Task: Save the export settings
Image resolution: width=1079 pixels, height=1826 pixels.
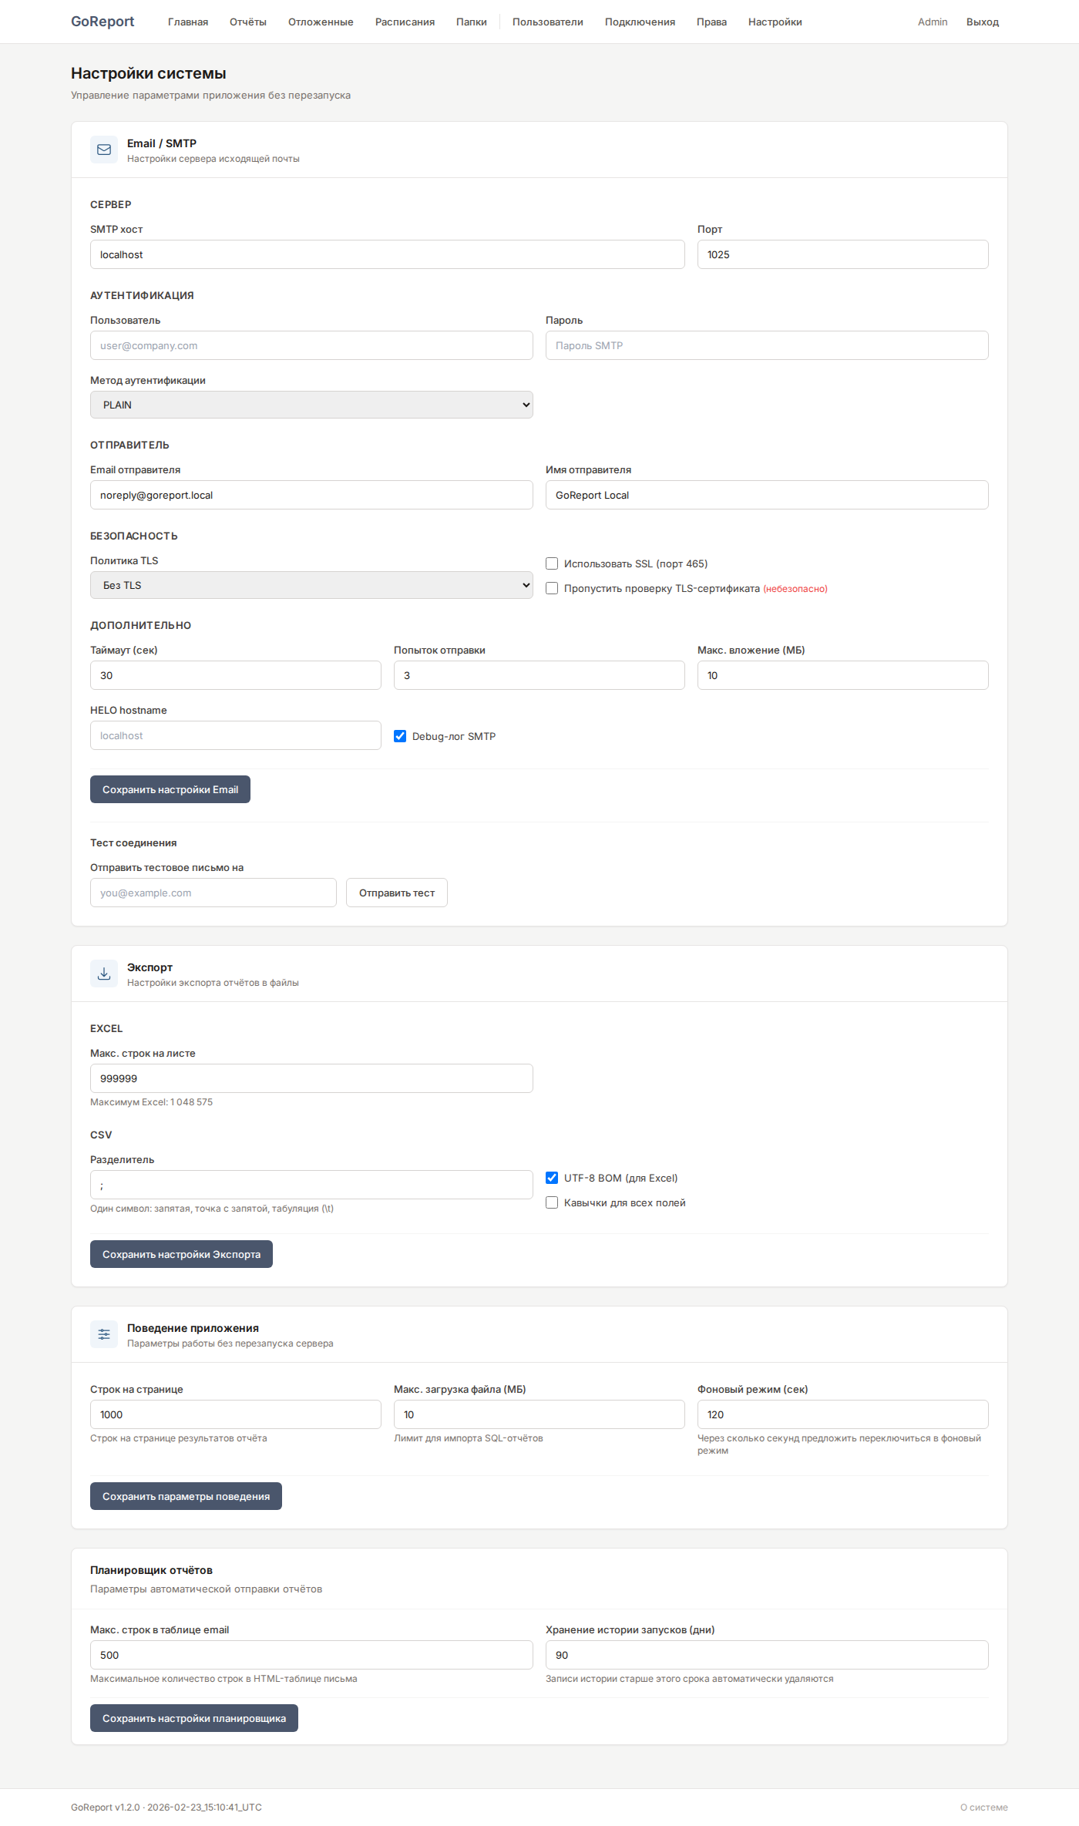Action: click(x=181, y=1254)
